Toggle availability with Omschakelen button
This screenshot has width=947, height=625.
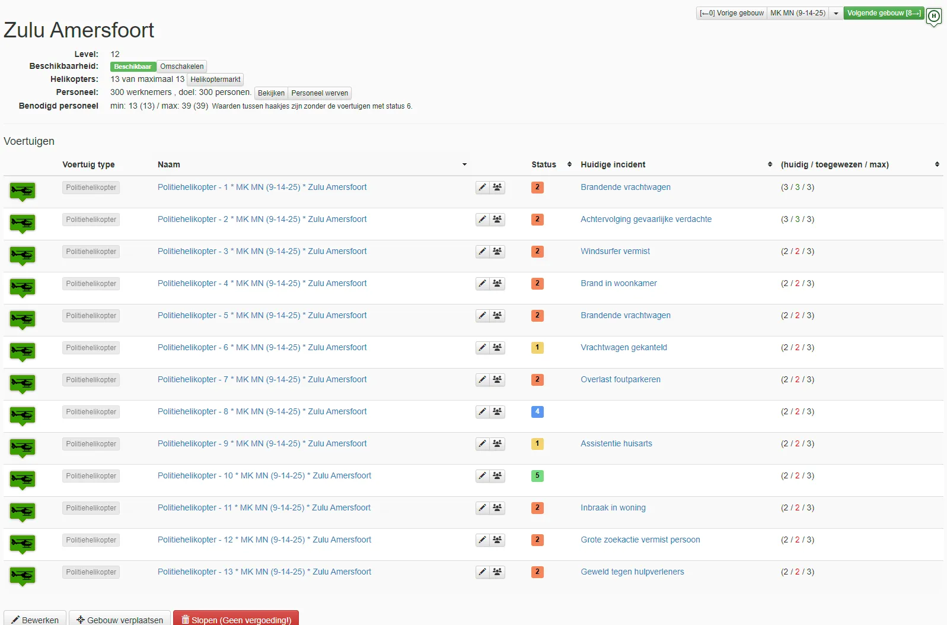click(181, 66)
